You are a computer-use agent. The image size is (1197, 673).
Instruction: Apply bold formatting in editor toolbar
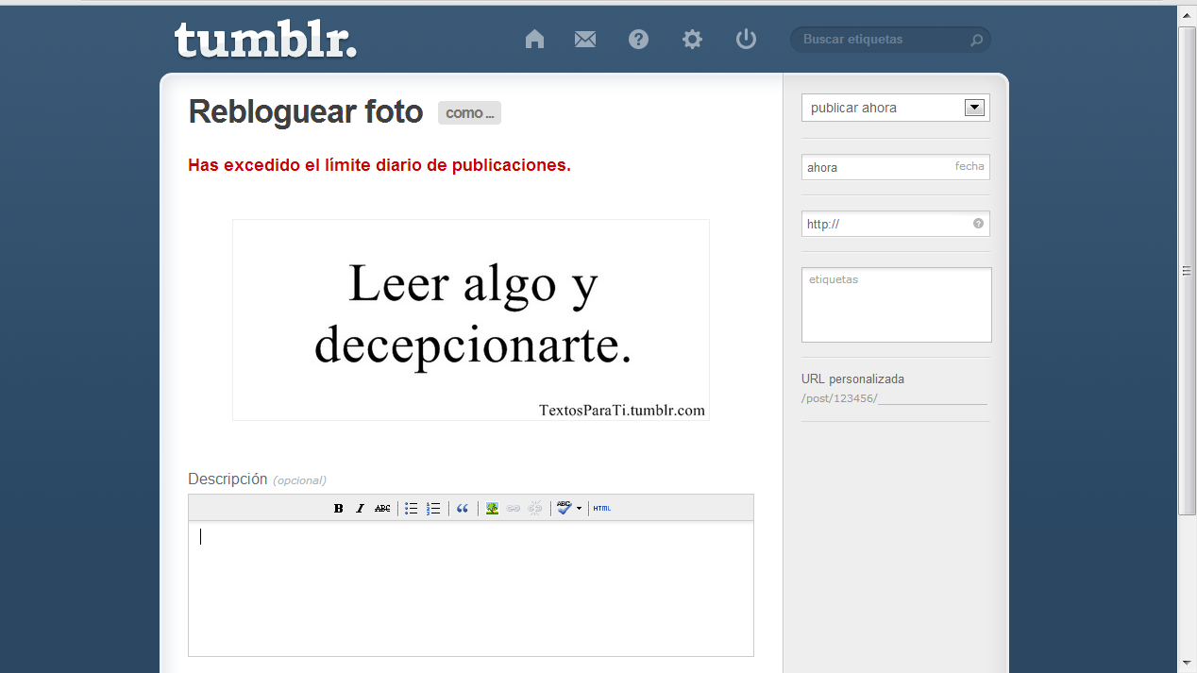coord(339,508)
